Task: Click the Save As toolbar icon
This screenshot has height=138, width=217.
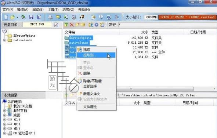Action: [39, 17]
